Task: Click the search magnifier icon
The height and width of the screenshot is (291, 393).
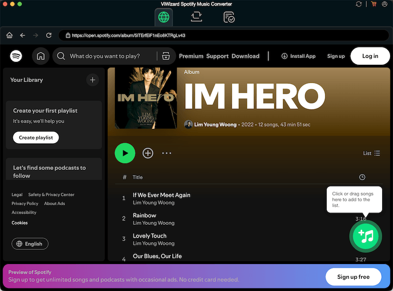Action: (x=61, y=56)
